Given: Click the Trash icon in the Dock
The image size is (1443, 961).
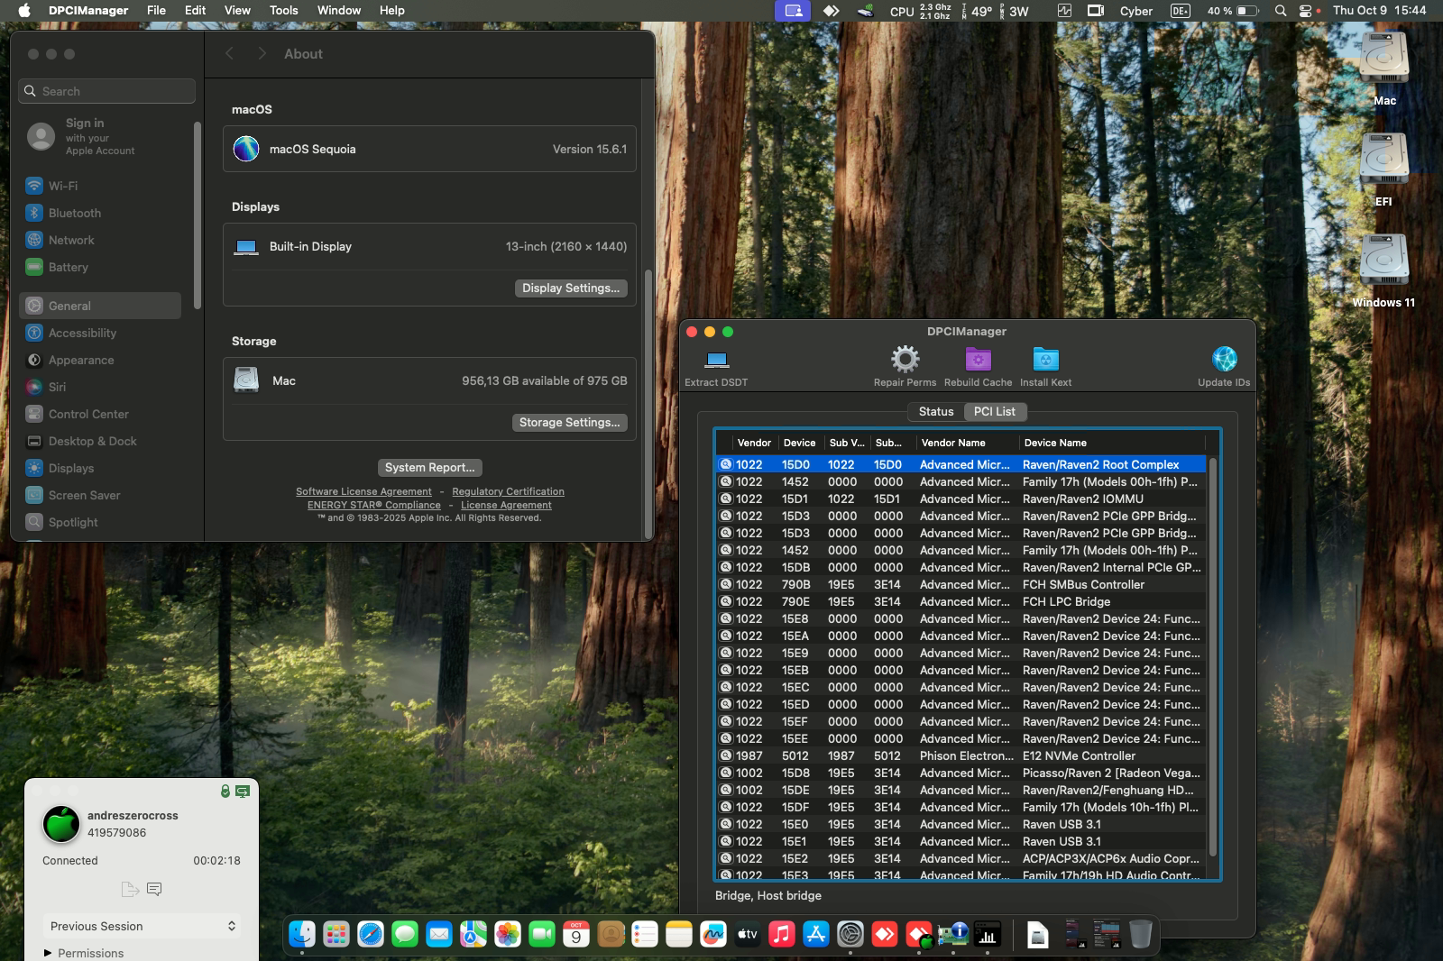Looking at the screenshot, I should click(1141, 935).
